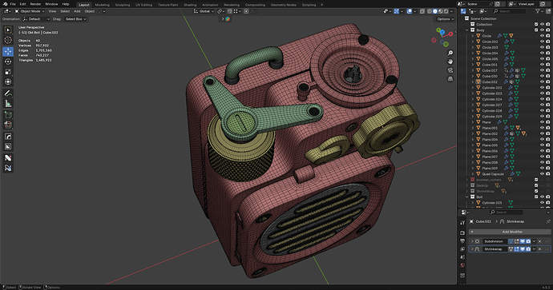Switch to the Geometry Nodes workspace tab

click(283, 5)
